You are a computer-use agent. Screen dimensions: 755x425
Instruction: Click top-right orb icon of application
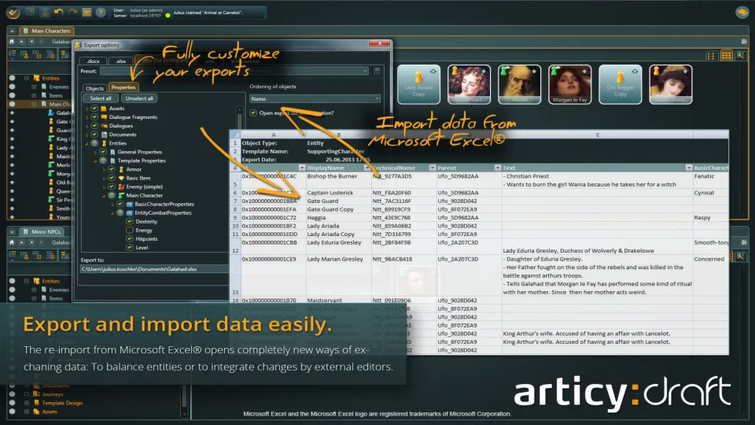click(x=742, y=13)
